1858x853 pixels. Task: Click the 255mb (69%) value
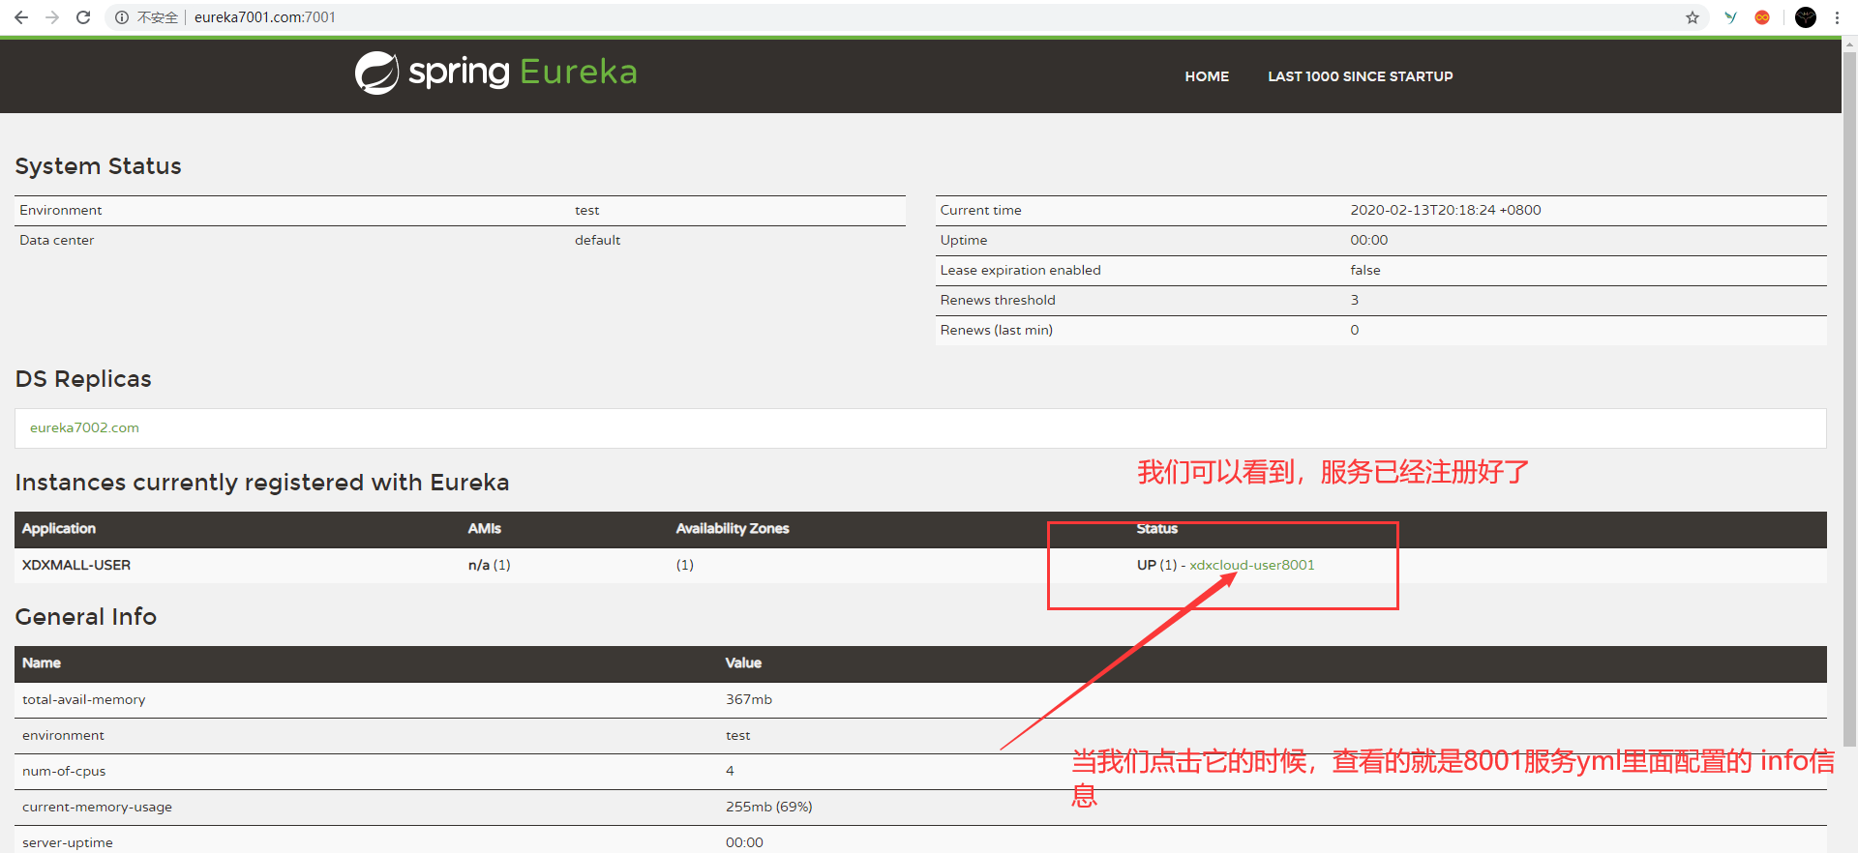tap(769, 807)
